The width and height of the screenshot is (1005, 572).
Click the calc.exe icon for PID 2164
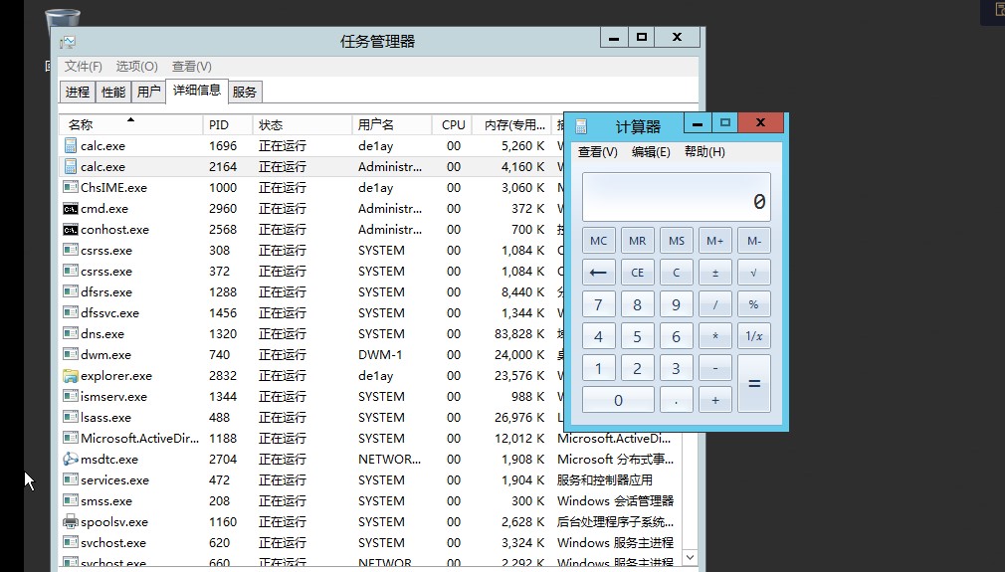pos(71,166)
